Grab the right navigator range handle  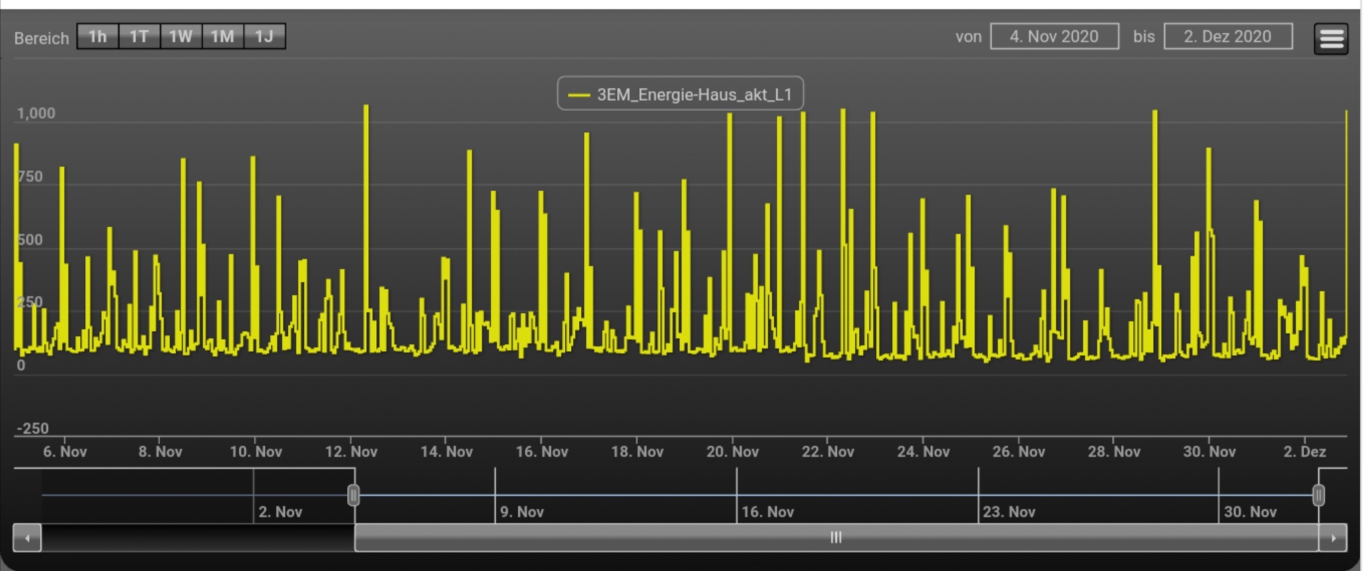tap(1318, 495)
